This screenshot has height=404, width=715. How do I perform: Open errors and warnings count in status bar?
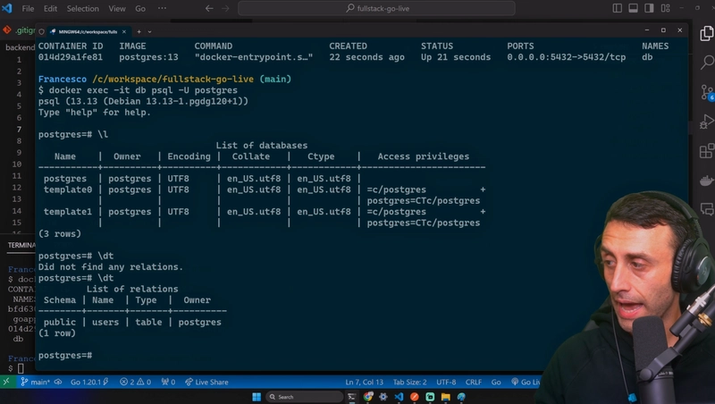(x=135, y=383)
